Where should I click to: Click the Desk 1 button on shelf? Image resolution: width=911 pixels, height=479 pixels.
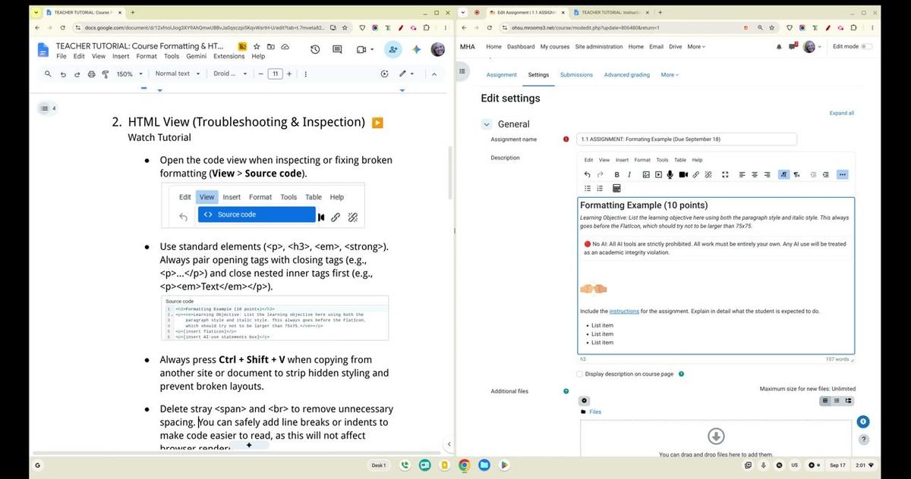378,465
